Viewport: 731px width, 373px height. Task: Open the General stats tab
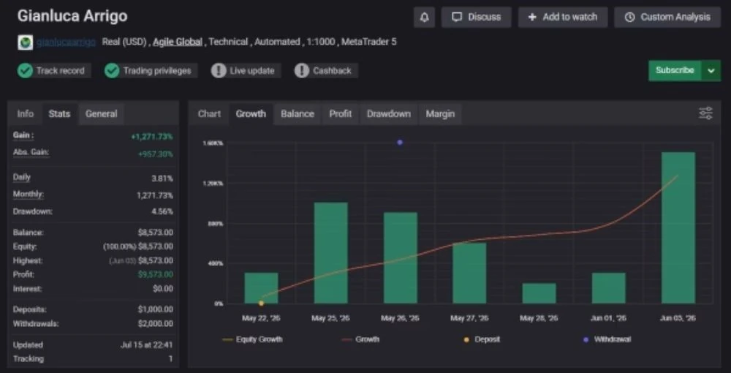[101, 114]
